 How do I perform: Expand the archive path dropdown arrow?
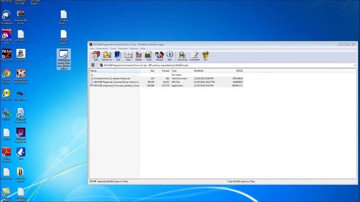(355, 65)
